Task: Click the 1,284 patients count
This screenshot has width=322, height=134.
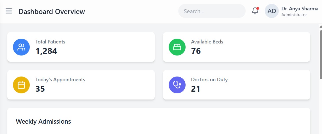Action: point(46,51)
